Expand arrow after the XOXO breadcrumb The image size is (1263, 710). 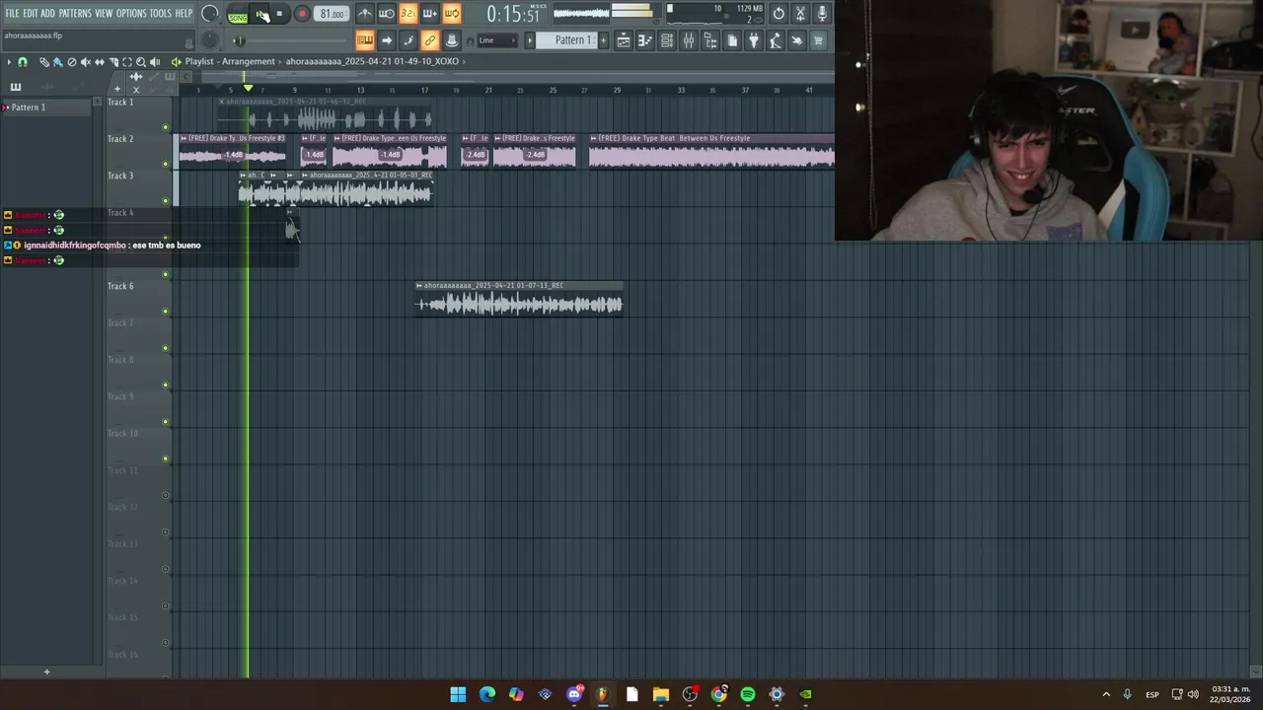tap(465, 61)
